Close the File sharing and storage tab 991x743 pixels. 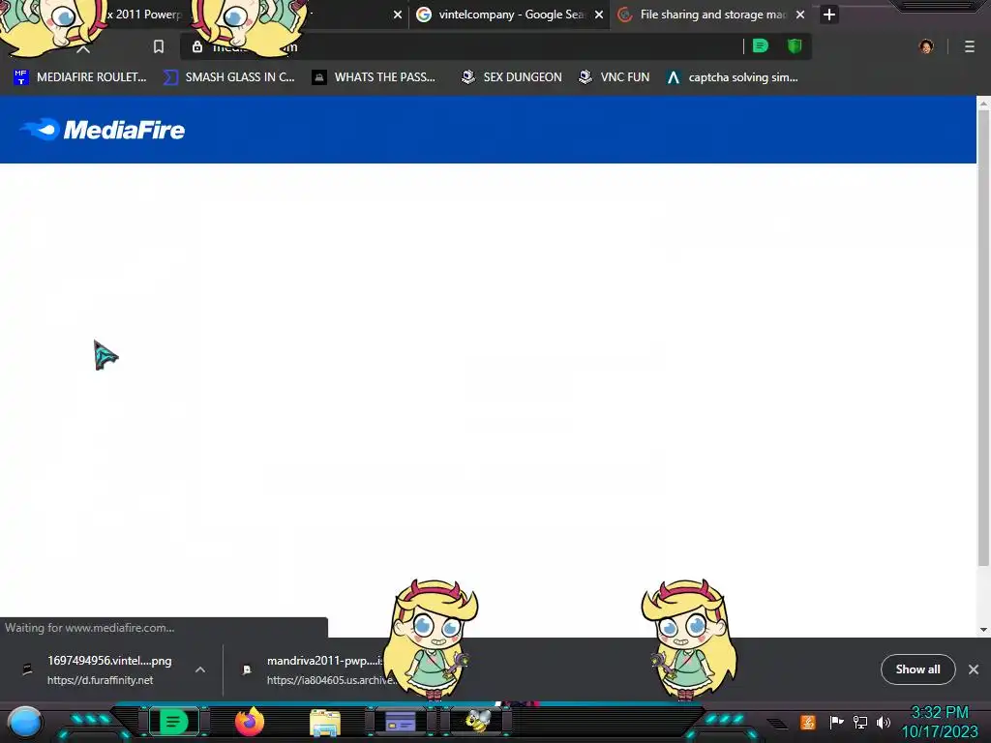(800, 15)
